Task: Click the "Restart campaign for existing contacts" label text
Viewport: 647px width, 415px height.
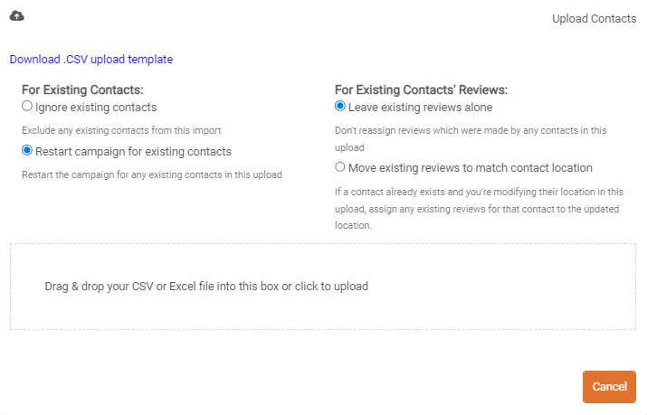Action: (x=133, y=151)
